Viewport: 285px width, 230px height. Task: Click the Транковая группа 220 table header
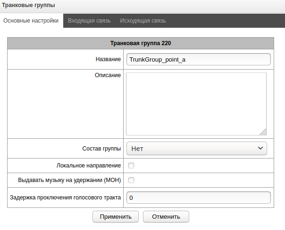(141, 43)
